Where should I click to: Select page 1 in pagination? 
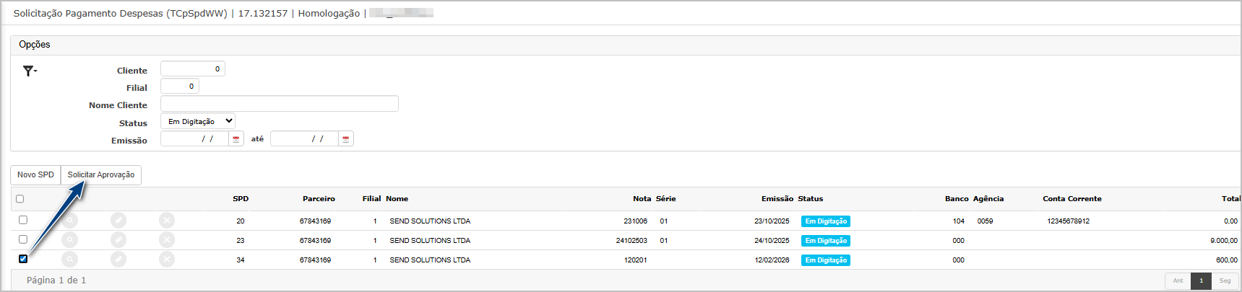pyautogui.click(x=1201, y=280)
